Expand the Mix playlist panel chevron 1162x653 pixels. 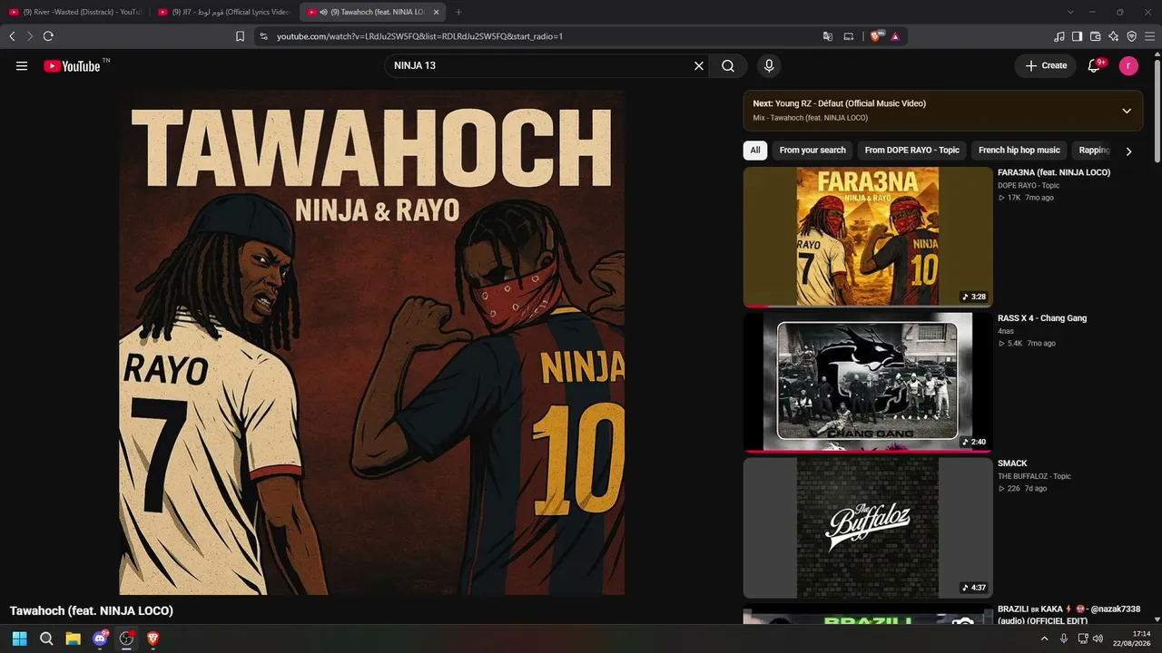[x=1127, y=111]
